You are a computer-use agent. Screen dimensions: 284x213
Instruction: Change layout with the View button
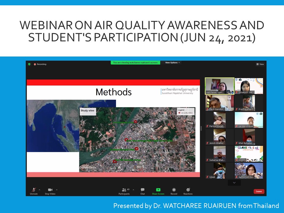260,64
